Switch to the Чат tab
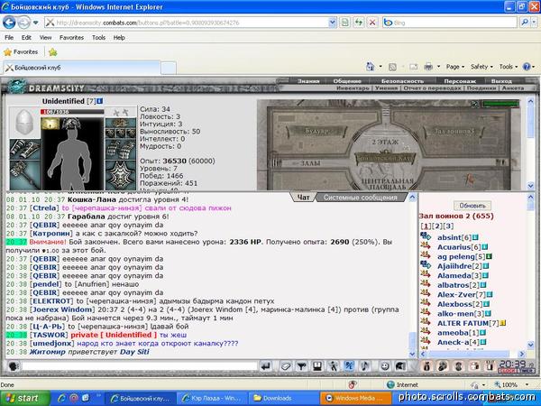The width and height of the screenshot is (541, 406). click(303, 198)
